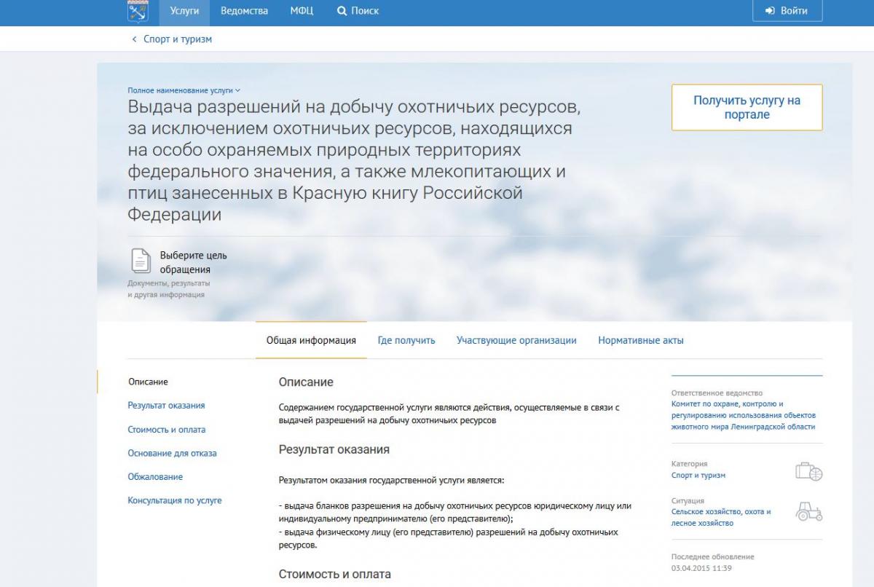Click Получить услугу на портале button
The width and height of the screenshot is (874, 587).
pyautogui.click(x=747, y=108)
